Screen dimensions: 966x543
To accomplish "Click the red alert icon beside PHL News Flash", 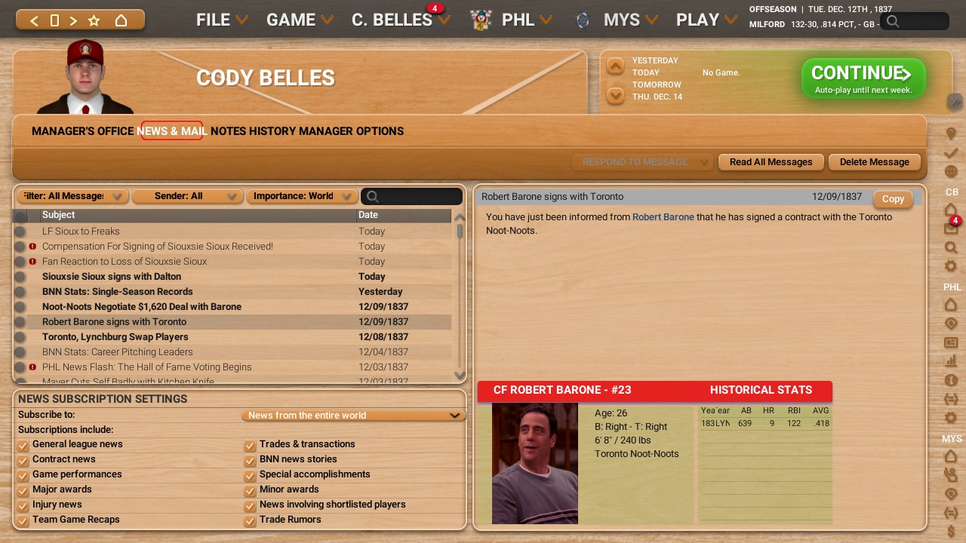I will click(32, 367).
